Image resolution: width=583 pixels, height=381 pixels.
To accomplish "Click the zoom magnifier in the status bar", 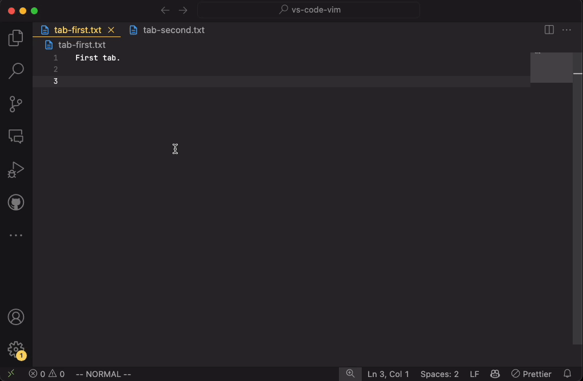I will coord(350,374).
